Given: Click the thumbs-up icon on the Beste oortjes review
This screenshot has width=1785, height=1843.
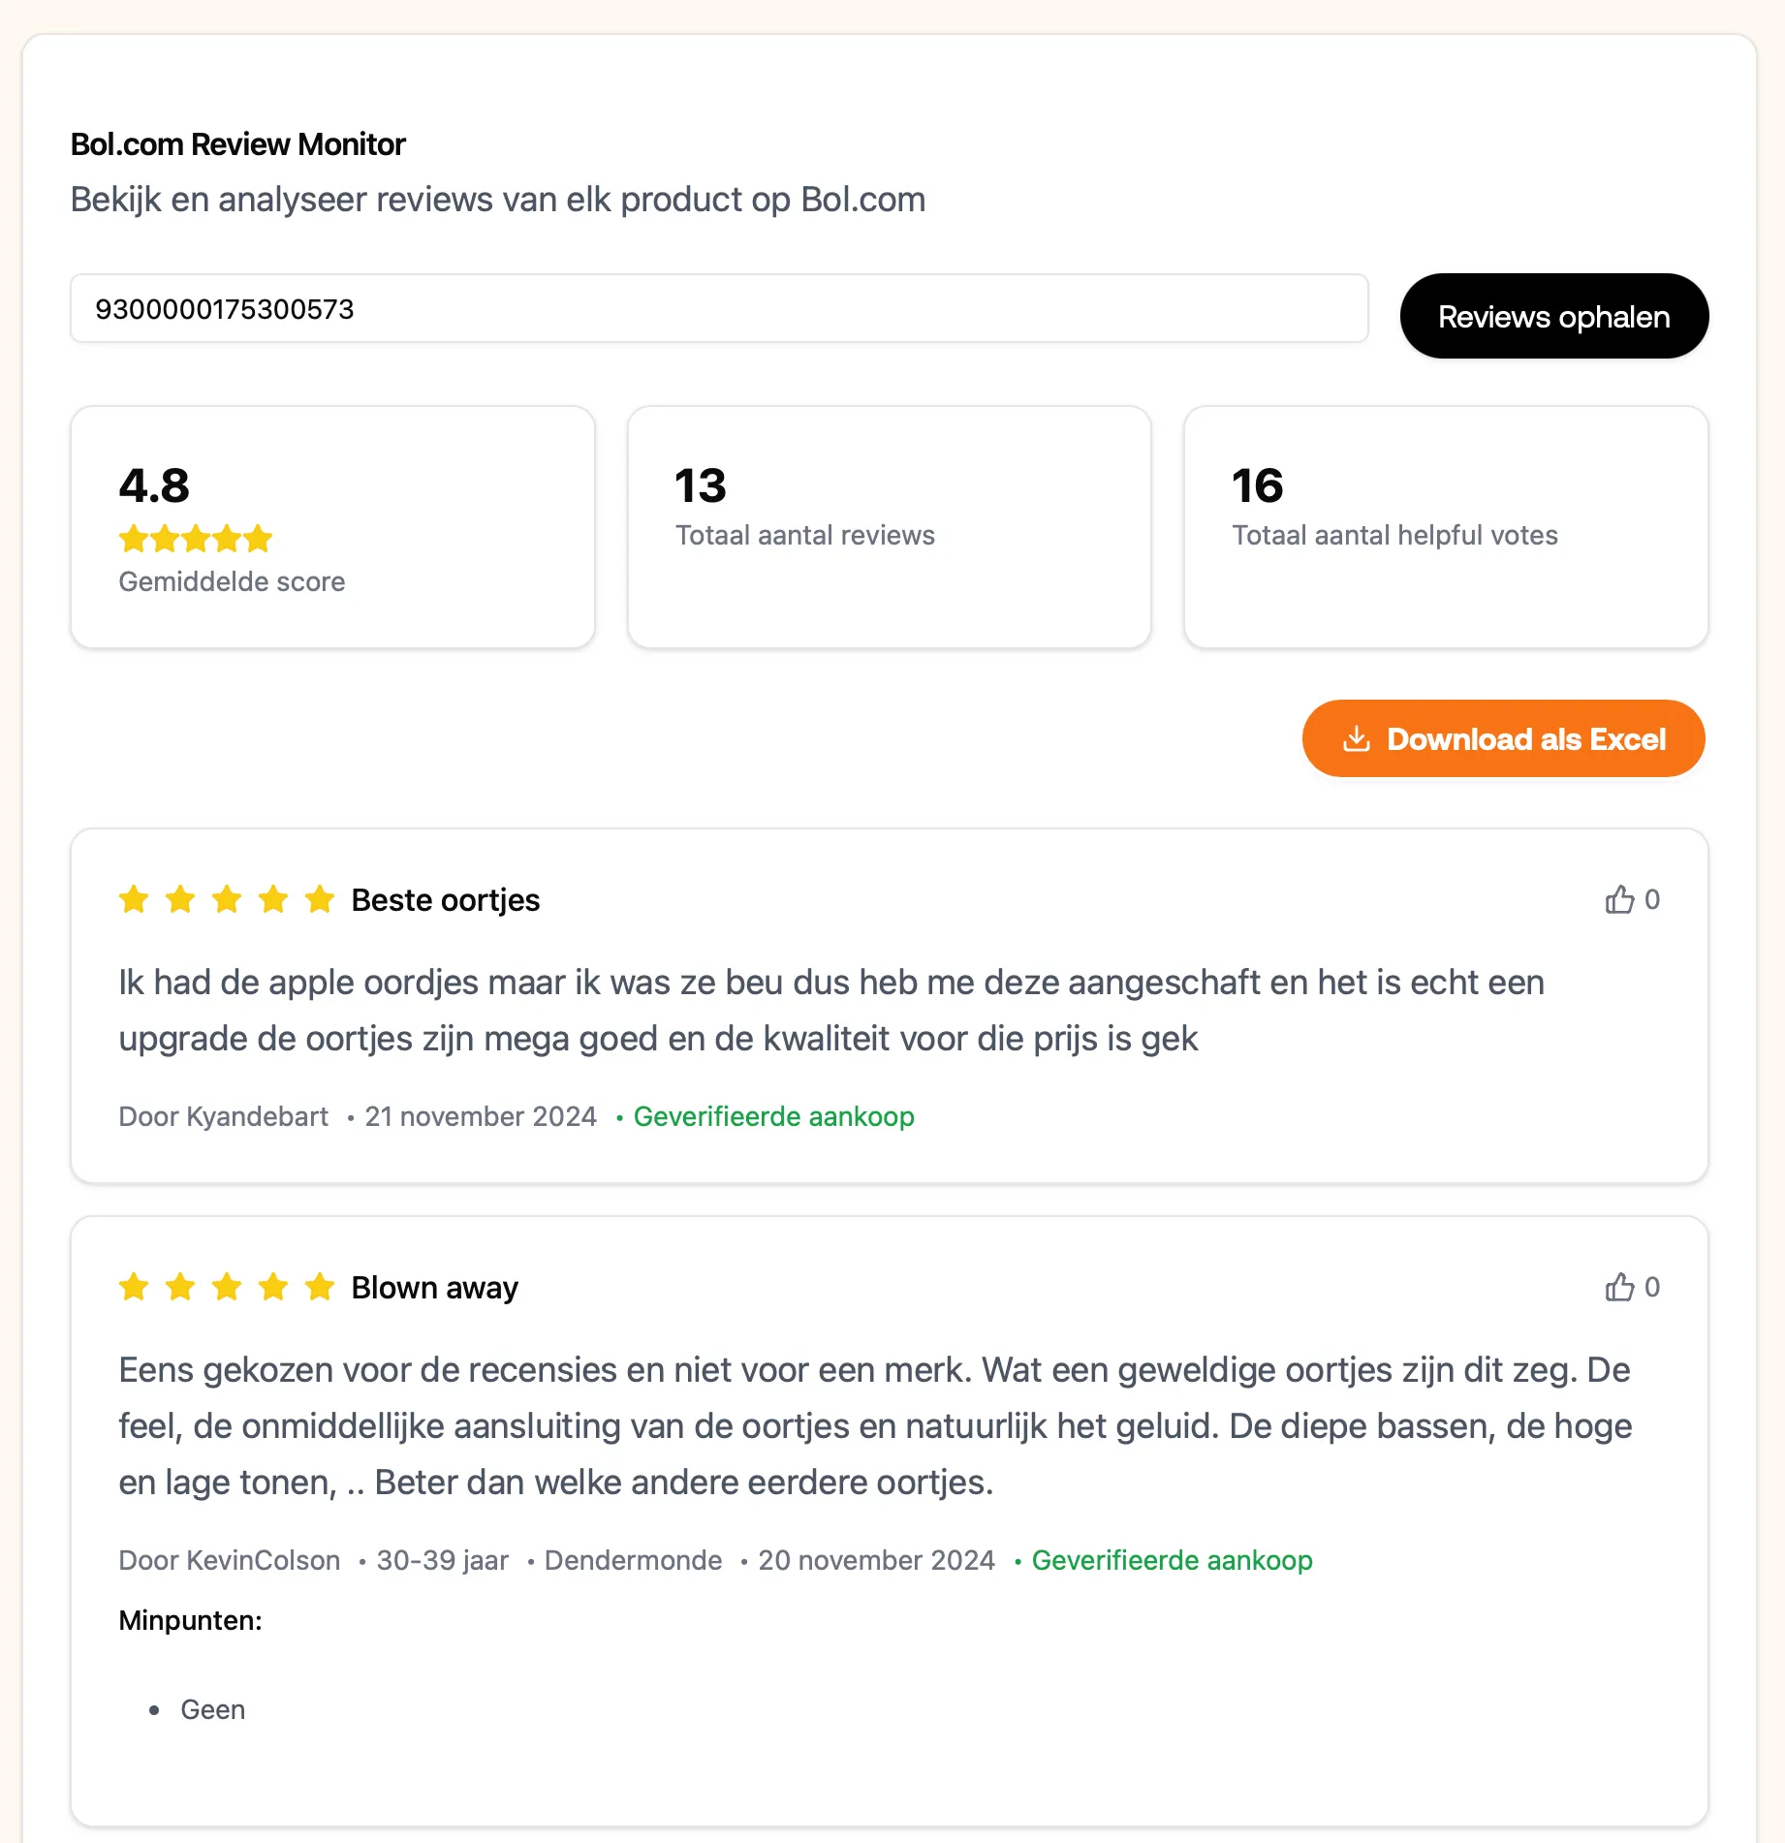Looking at the screenshot, I should pos(1619,899).
